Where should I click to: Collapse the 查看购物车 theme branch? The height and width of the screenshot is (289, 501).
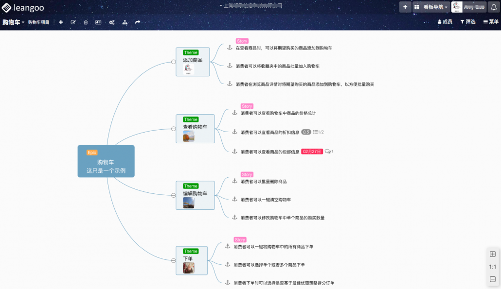(x=174, y=129)
